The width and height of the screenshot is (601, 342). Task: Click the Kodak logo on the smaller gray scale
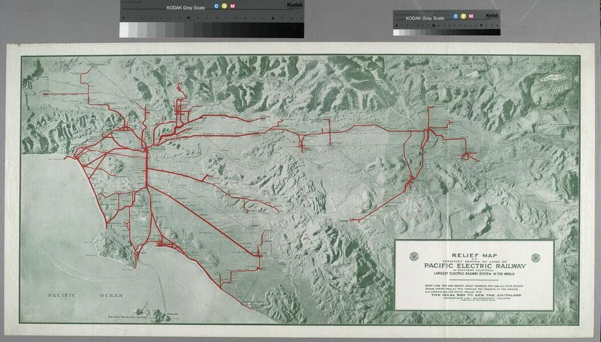tap(492, 16)
